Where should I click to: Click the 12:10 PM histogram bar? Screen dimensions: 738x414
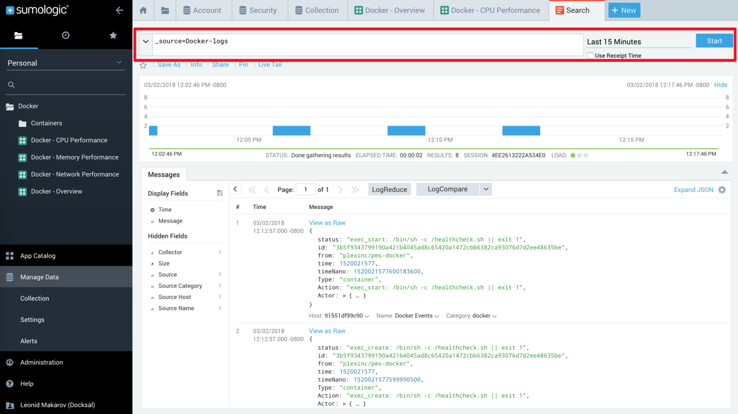pyautogui.click(x=406, y=130)
